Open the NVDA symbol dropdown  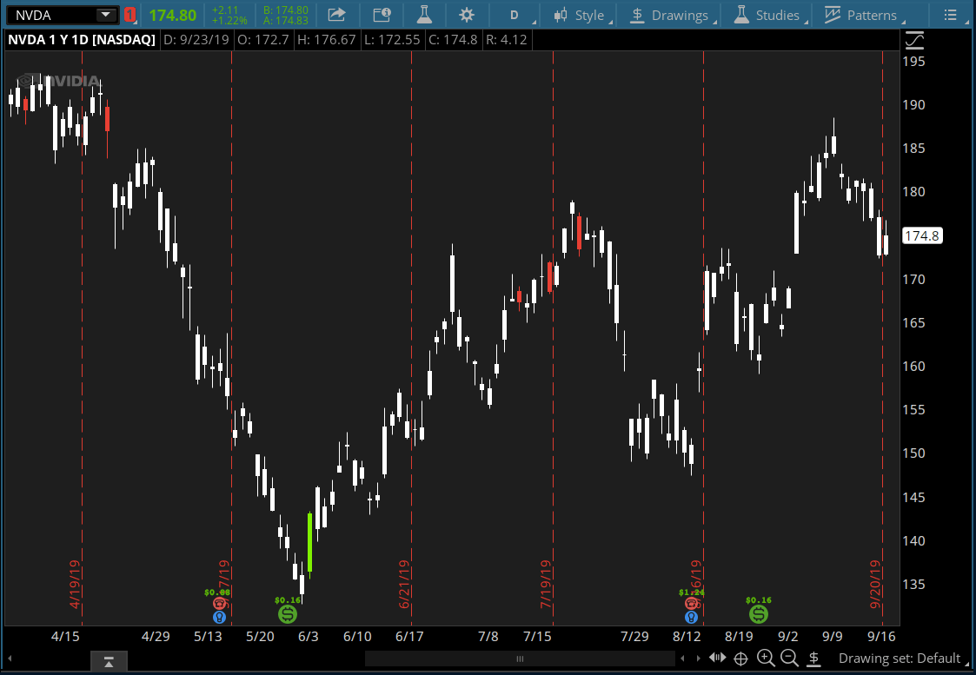click(107, 15)
